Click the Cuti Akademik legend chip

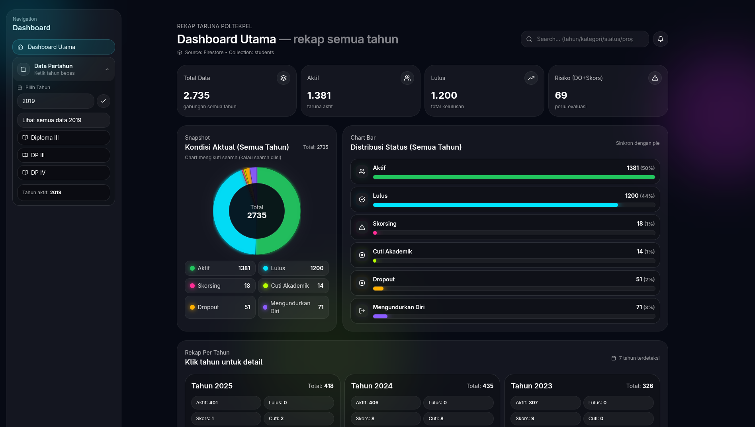[293, 286]
